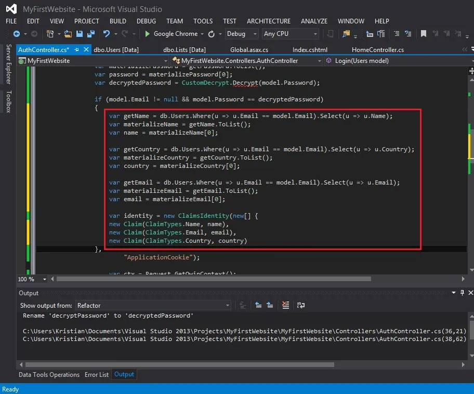Screen dimensions: 474x394
Task: Go to next message in Output
Action: [x=270, y=305]
